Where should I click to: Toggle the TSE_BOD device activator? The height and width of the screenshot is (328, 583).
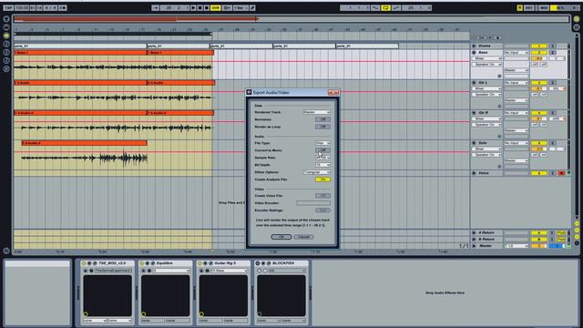tap(83, 263)
